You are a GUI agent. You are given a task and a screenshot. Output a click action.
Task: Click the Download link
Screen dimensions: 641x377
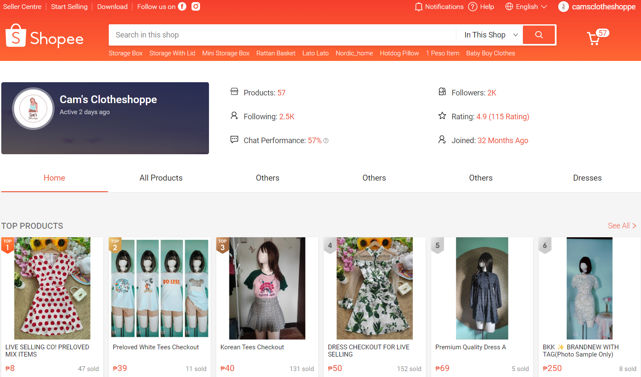pyautogui.click(x=112, y=7)
